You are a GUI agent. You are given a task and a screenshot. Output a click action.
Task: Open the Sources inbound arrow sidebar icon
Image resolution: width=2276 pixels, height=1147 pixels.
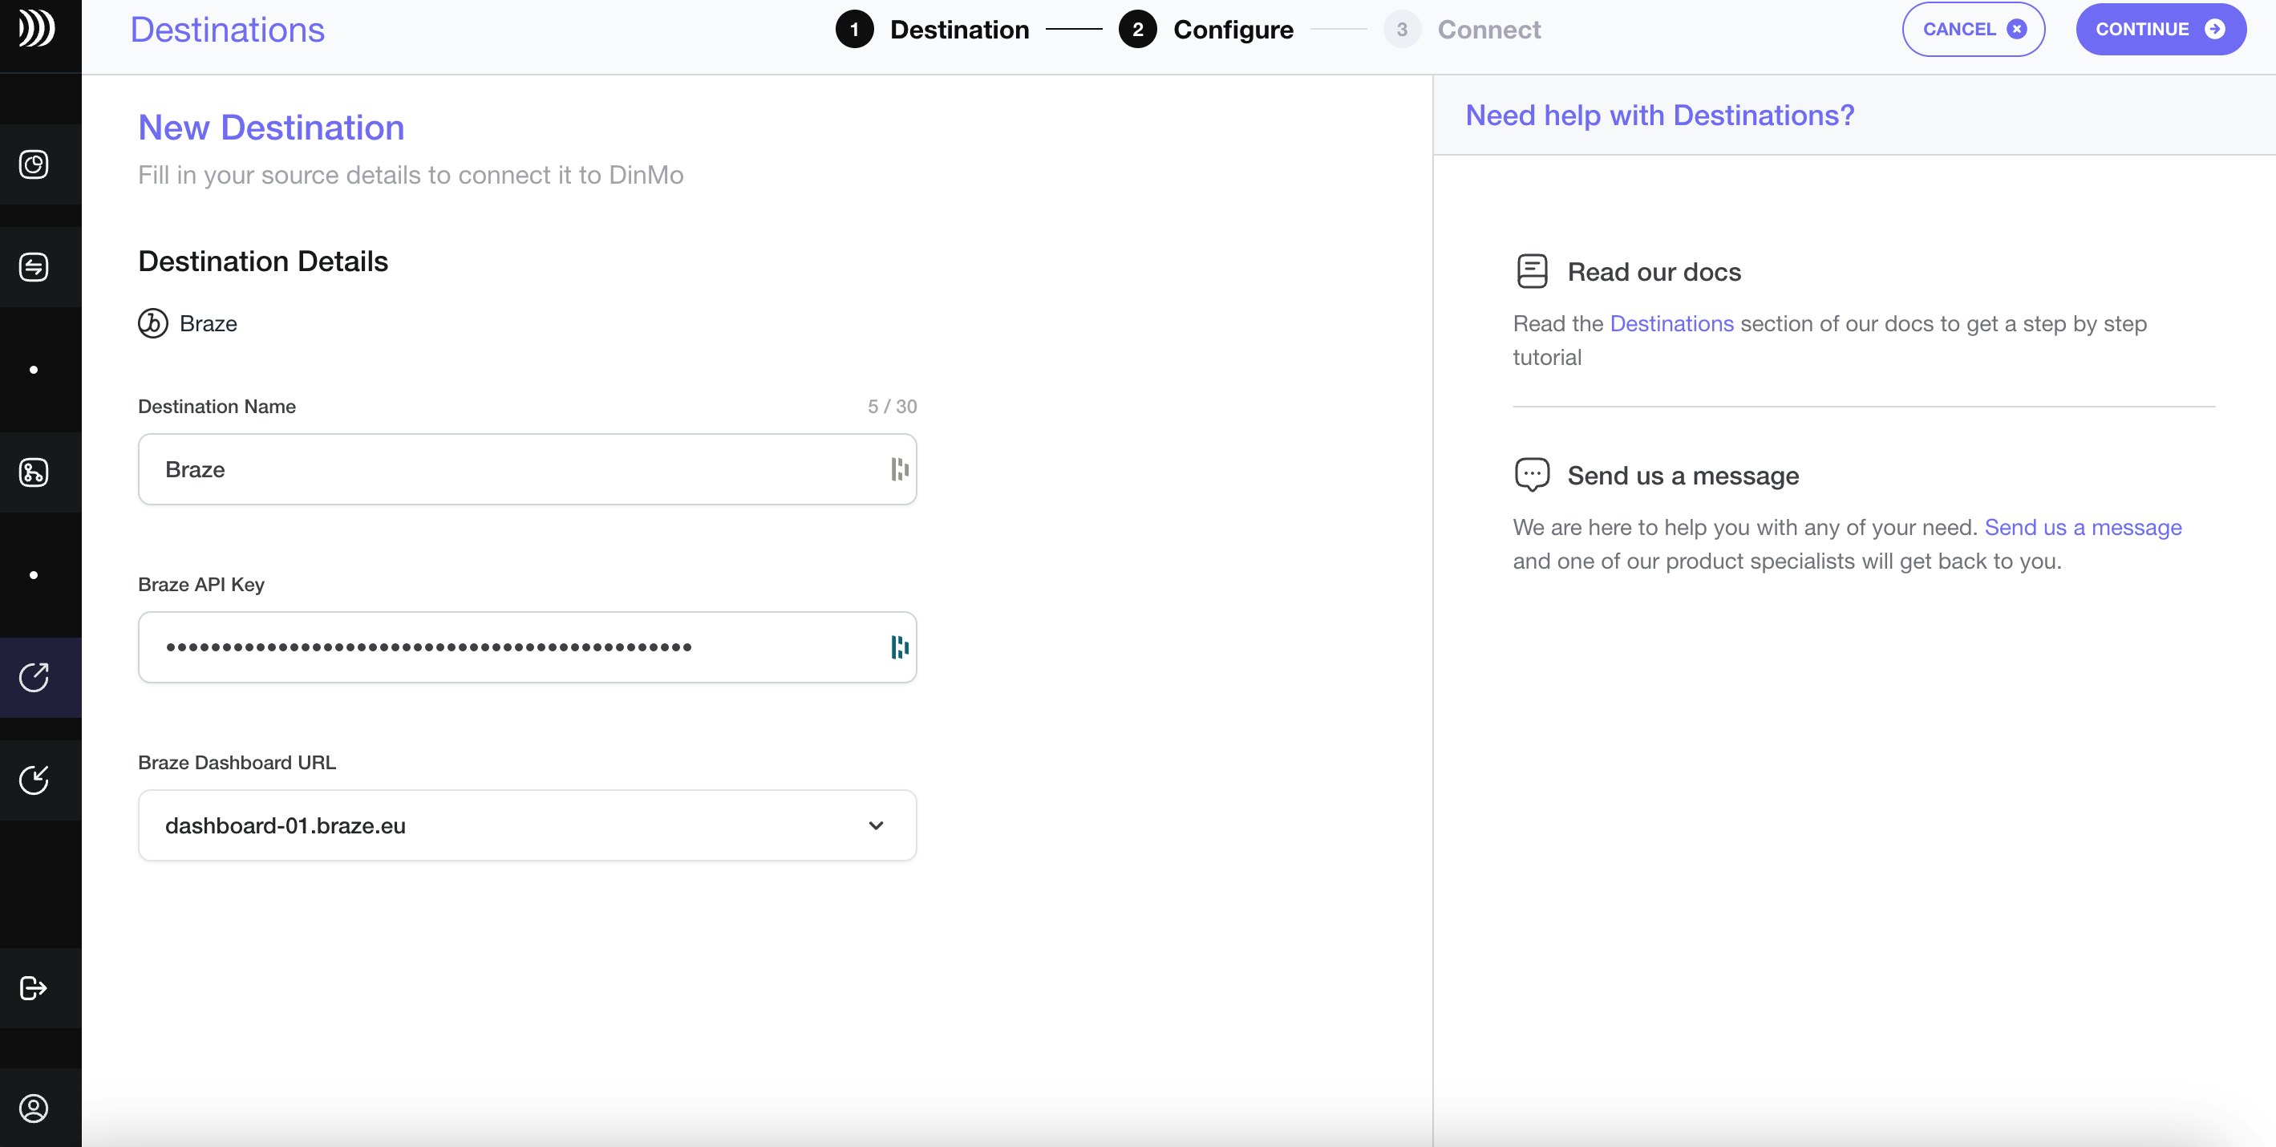34,780
